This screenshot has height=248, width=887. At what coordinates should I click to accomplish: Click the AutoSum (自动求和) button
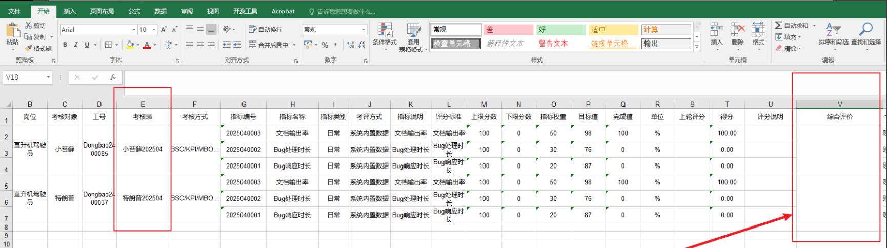[792, 26]
